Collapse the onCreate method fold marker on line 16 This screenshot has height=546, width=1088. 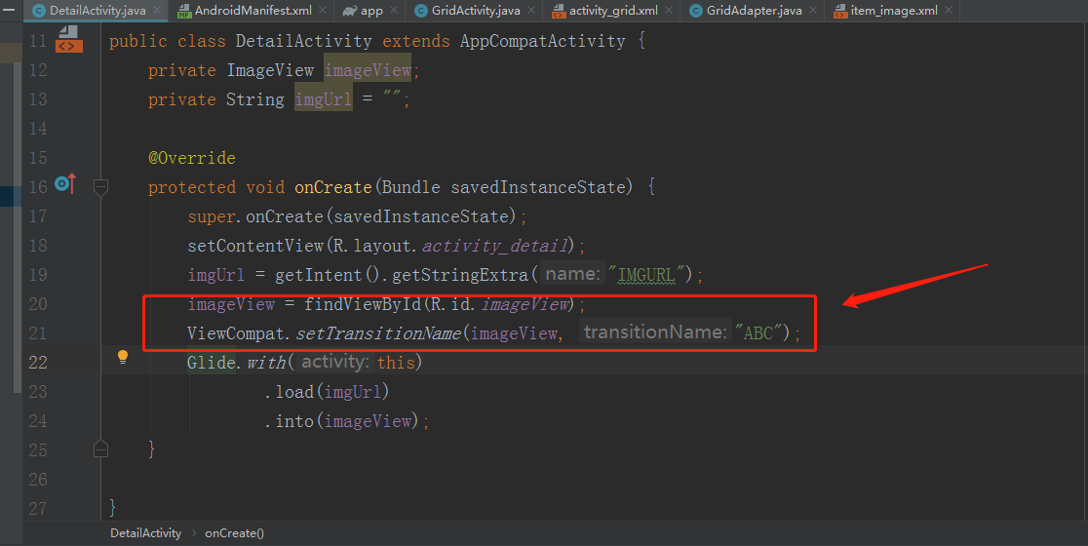click(x=100, y=186)
